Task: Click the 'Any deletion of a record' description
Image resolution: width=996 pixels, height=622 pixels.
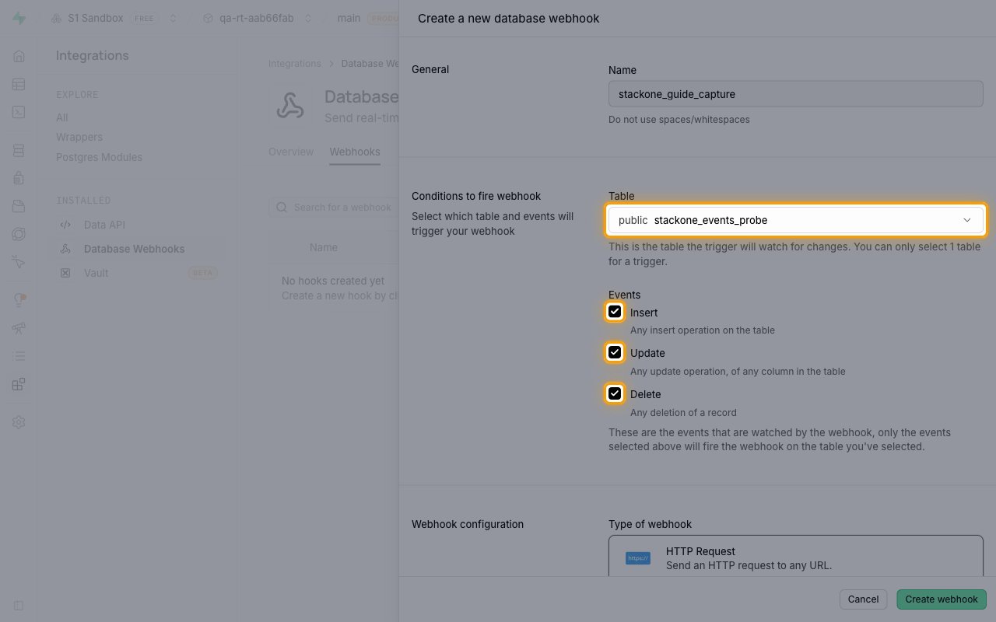Action: (x=683, y=412)
